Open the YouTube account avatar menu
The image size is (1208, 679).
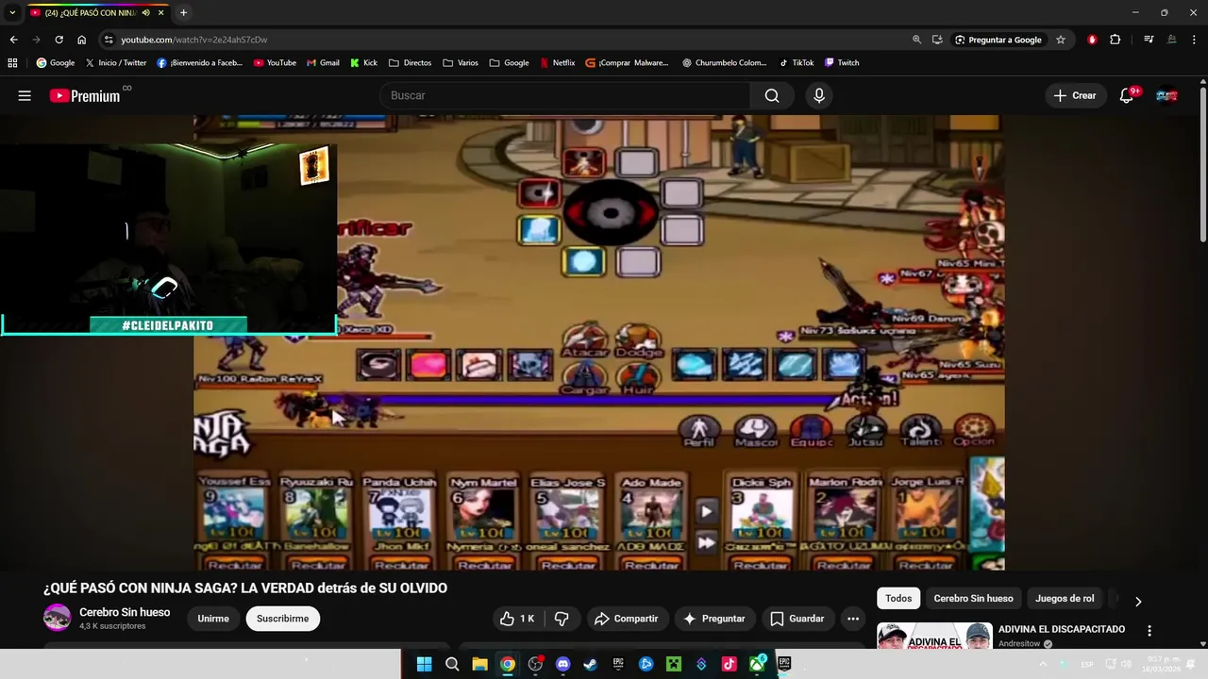click(x=1166, y=95)
